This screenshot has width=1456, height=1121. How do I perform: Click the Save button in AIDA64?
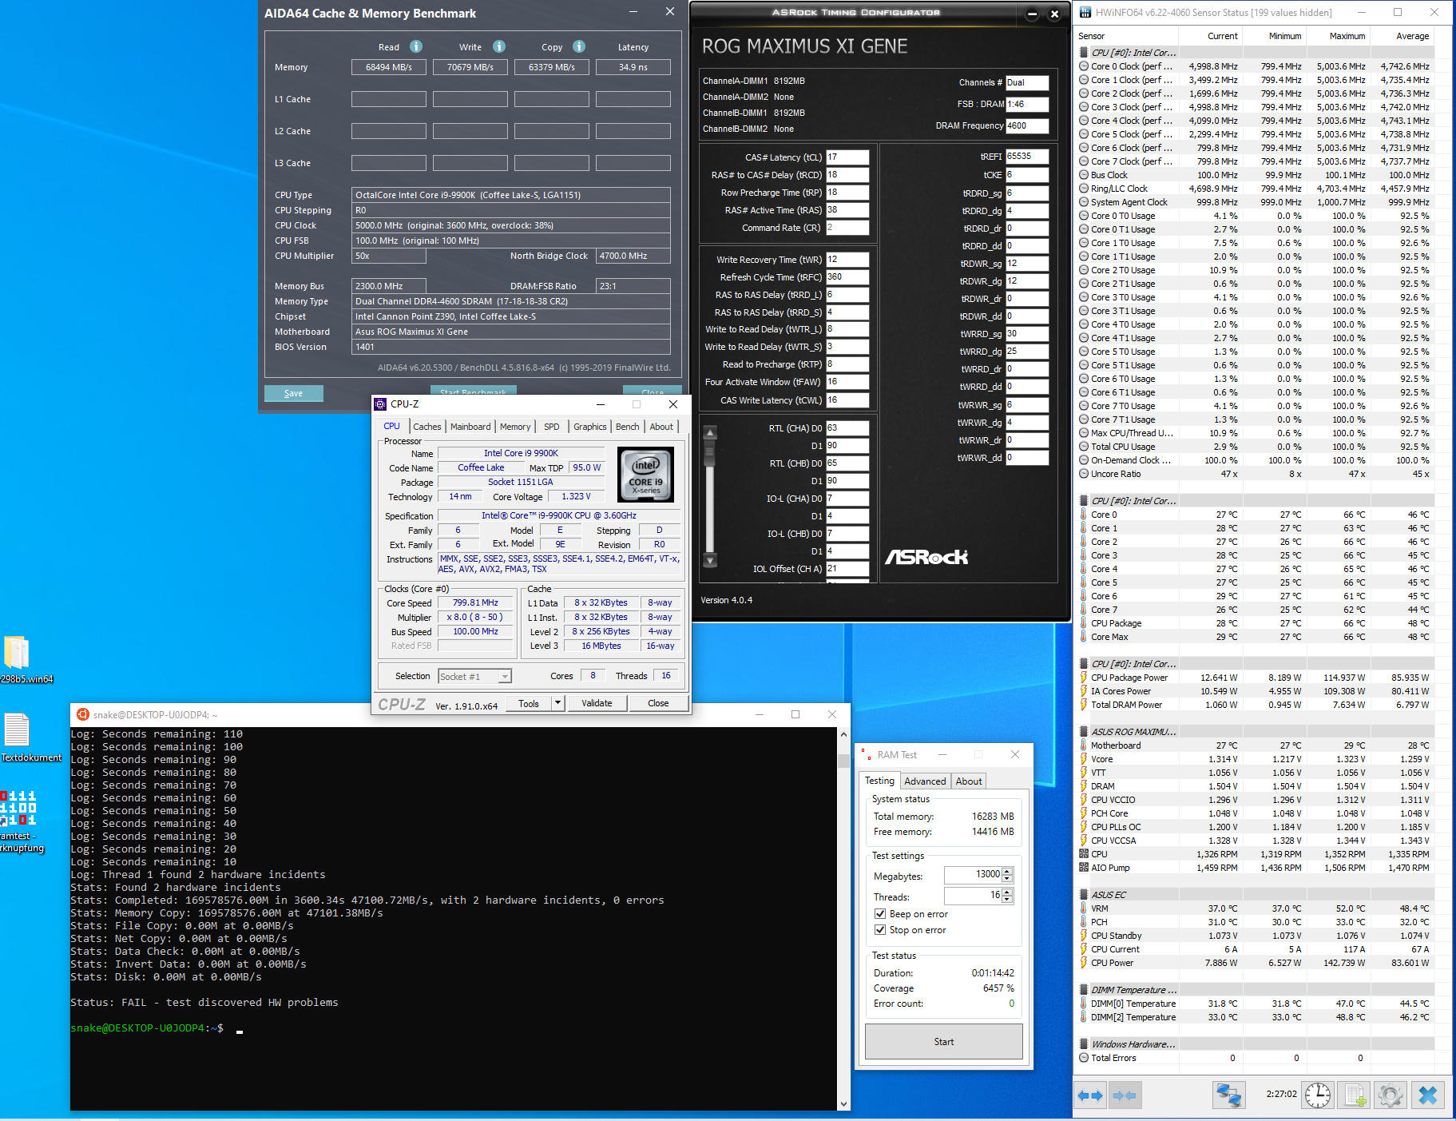coord(294,393)
